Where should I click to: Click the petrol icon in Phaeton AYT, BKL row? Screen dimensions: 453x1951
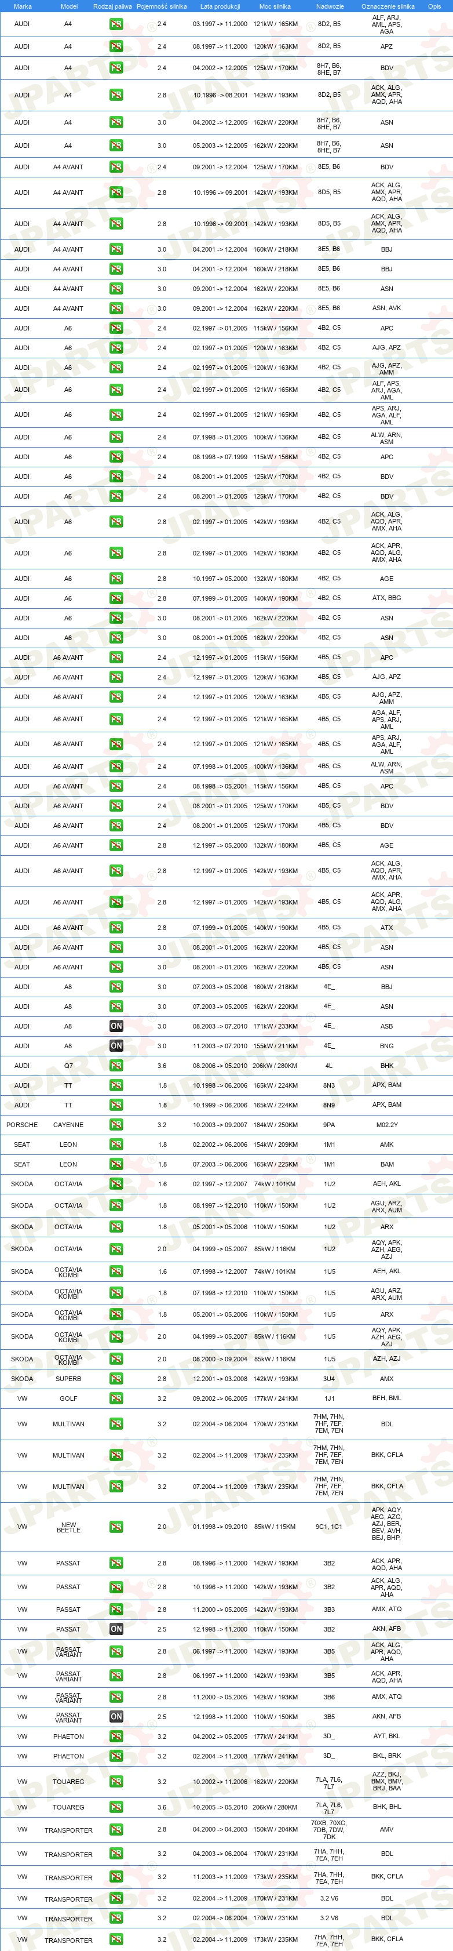coord(116,1736)
